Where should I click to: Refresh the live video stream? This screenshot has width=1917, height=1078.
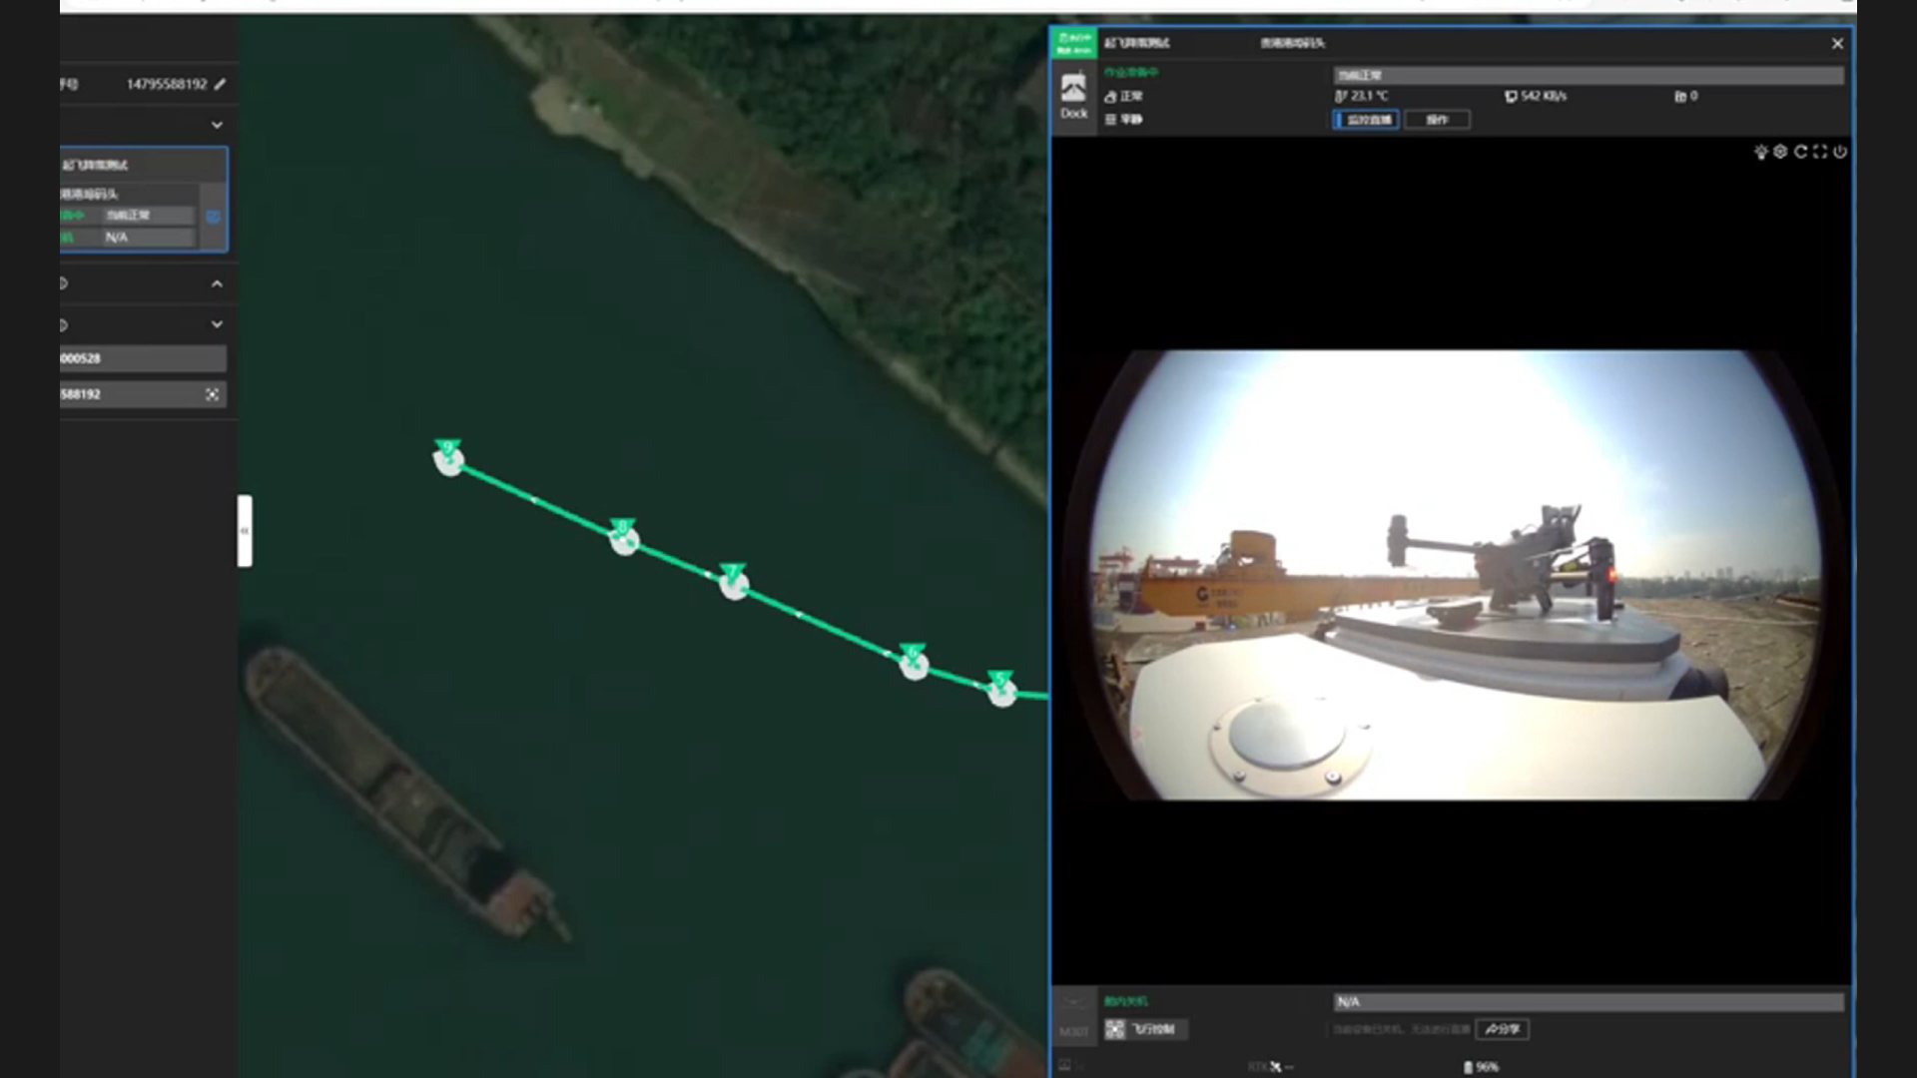(1800, 152)
